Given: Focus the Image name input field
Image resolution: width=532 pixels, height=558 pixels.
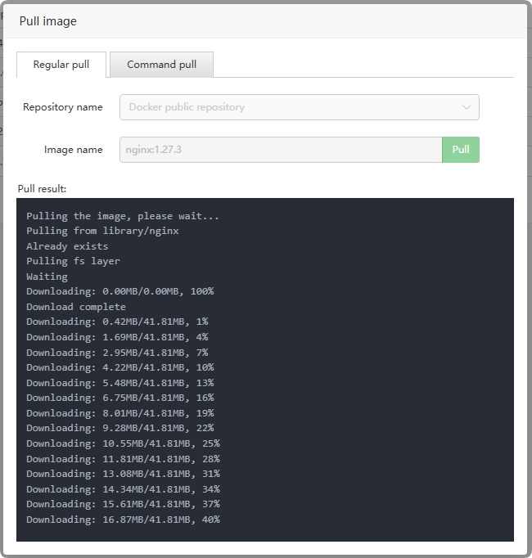Looking at the screenshot, I should click(281, 150).
